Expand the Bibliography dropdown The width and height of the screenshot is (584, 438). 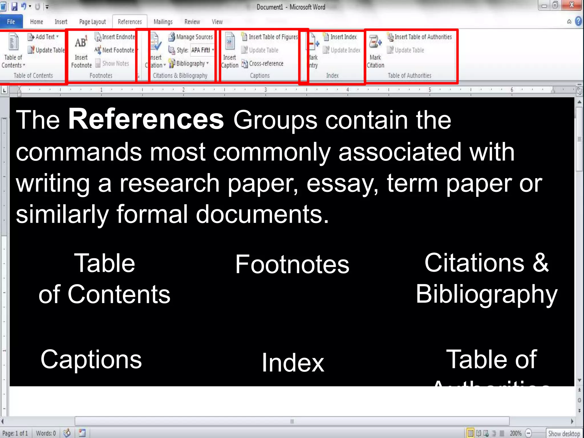(x=189, y=63)
